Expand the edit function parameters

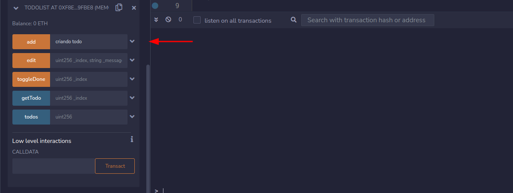tap(132, 60)
